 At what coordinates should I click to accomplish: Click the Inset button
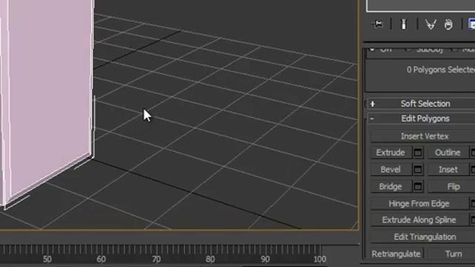point(448,170)
